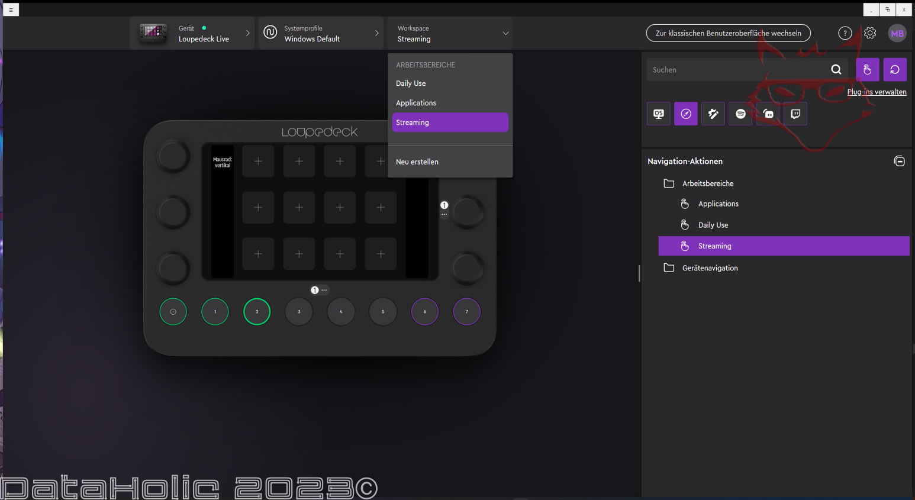The width and height of the screenshot is (915, 500).
Task: Expand the Gerät Loupedeck Live selector arrow
Action: 248,33
